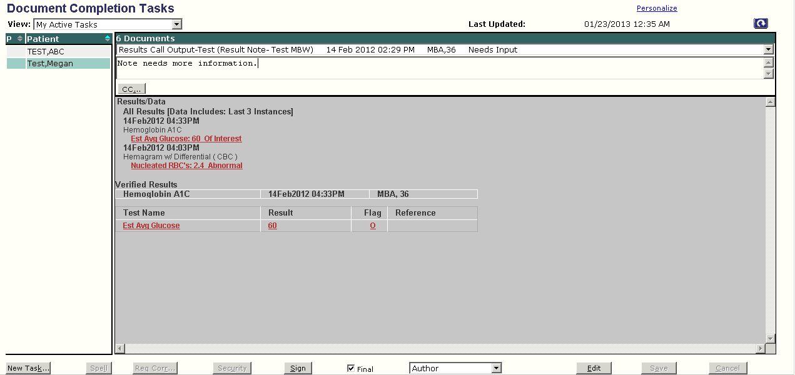This screenshot has width=795, height=375.
Task: Open the Nucleated RBC's: 2.4 Abnormal link
Action: 186,166
